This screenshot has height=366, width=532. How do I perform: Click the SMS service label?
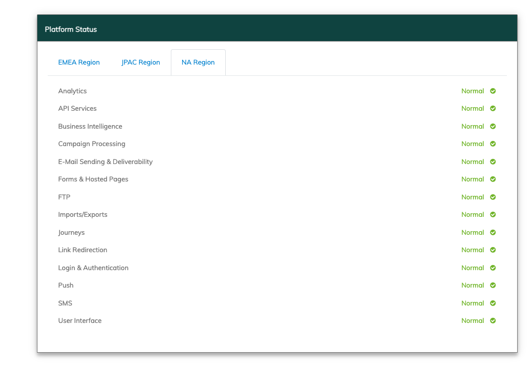click(65, 303)
